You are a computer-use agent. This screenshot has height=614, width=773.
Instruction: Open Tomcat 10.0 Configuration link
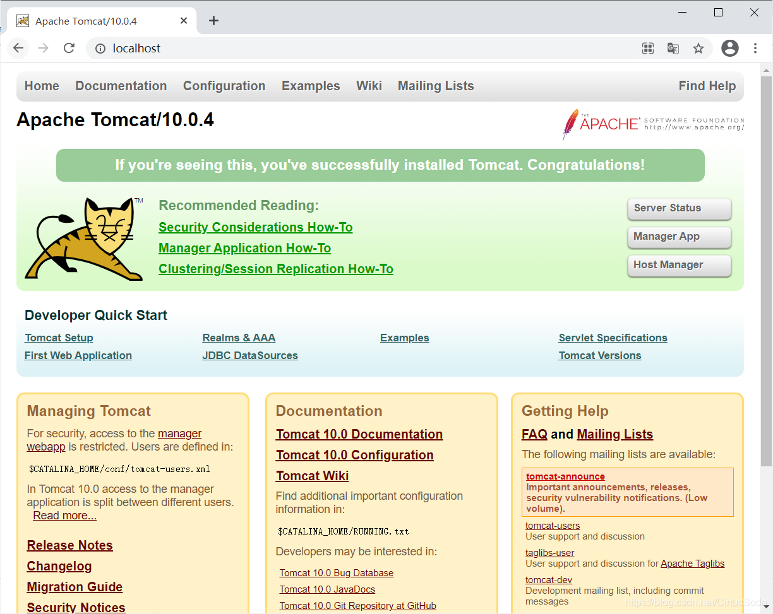355,455
